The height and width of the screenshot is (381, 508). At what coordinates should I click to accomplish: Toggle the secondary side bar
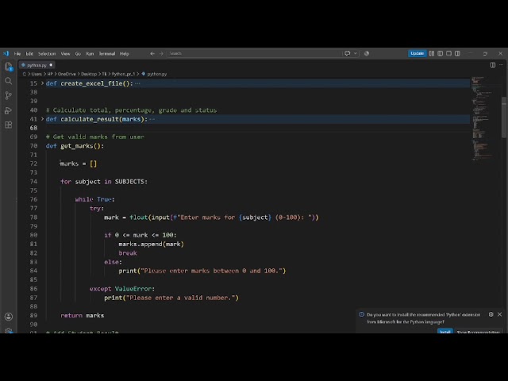tap(457, 53)
